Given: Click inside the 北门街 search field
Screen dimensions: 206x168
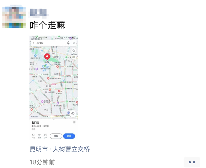Looking at the screenshot, I should click(51, 43).
